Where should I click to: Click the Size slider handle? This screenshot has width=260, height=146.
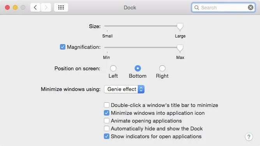tap(180, 27)
